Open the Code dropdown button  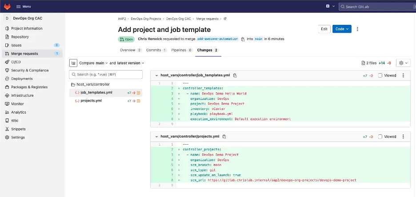point(342,29)
